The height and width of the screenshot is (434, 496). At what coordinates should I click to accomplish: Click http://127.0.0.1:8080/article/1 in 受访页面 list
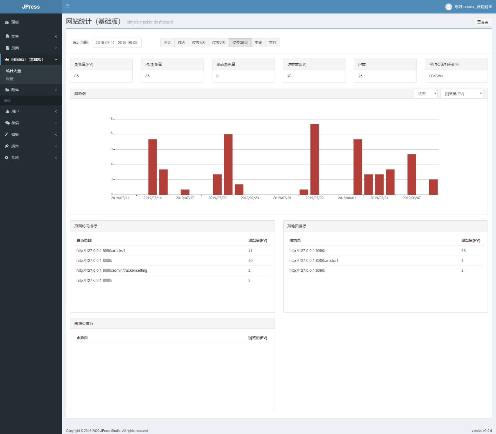point(101,251)
